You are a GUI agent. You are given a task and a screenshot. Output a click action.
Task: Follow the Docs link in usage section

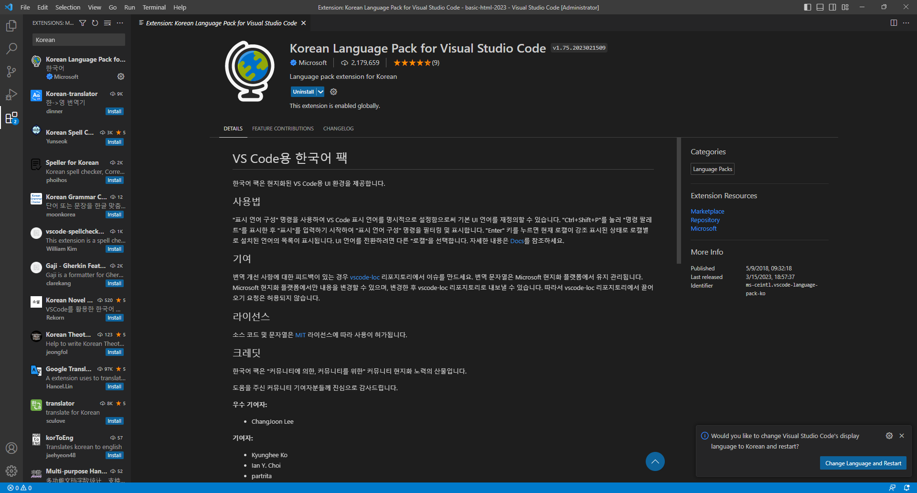517,241
